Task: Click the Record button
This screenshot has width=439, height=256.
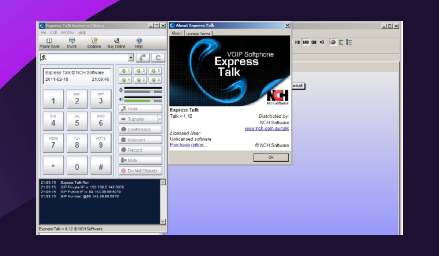Action: coord(140,150)
